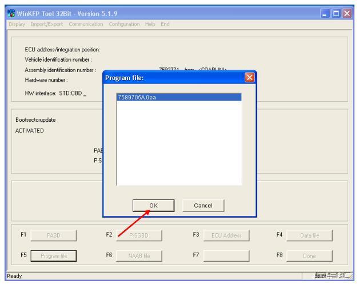Viewport: 359px width, 288px height.
Task: Close the WinKFP Tool window
Action: click(347, 14)
